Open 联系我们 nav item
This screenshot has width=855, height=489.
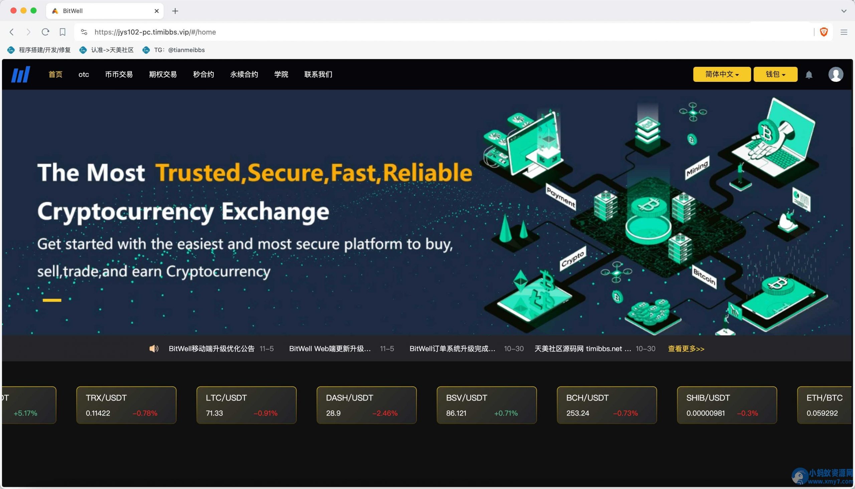coord(318,74)
